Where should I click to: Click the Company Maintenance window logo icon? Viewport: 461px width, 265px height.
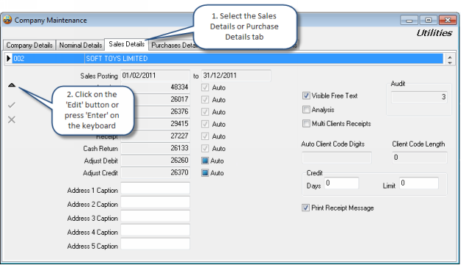point(7,20)
